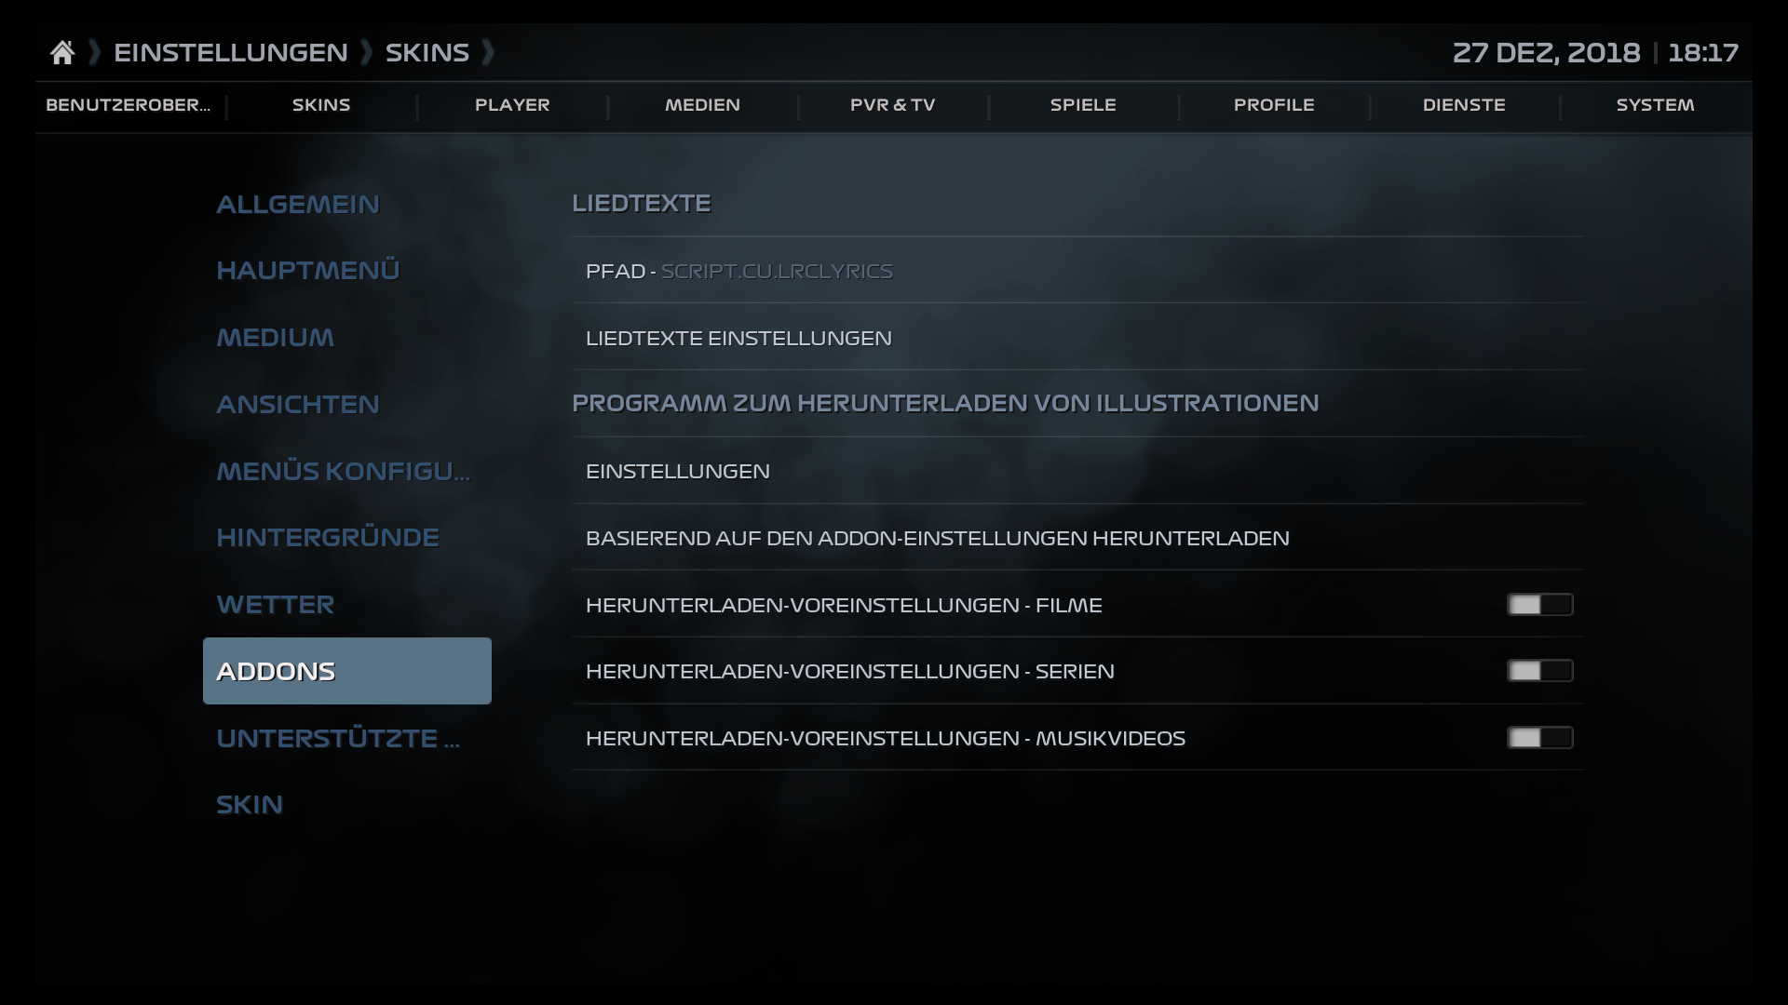The height and width of the screenshot is (1005, 1788).
Task: Open the PROFILE settings section
Action: tap(1274, 105)
